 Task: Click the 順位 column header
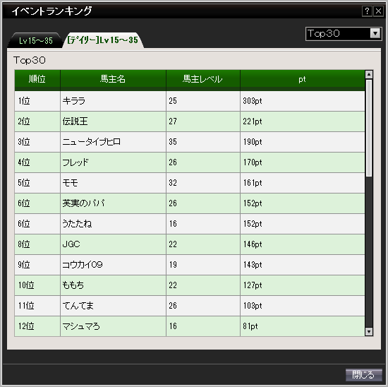pyautogui.click(x=37, y=80)
